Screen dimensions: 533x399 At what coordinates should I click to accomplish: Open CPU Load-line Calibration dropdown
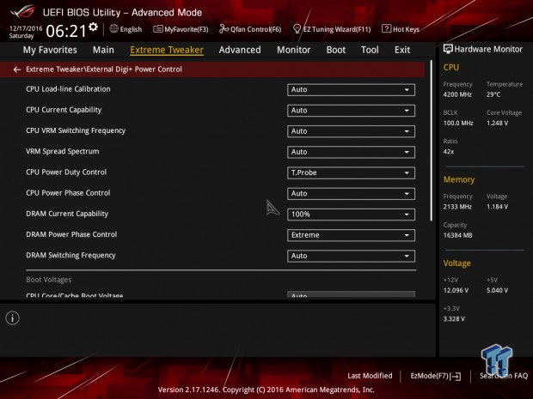[x=351, y=89]
